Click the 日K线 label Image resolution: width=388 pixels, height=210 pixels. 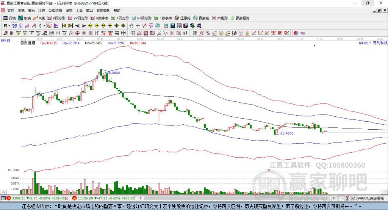point(6,41)
